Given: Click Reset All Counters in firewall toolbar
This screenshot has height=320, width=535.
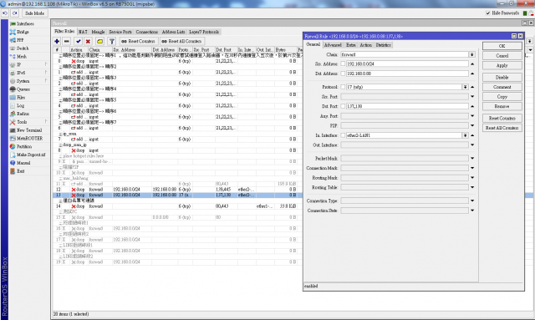Looking at the screenshot, I should 181,41.
